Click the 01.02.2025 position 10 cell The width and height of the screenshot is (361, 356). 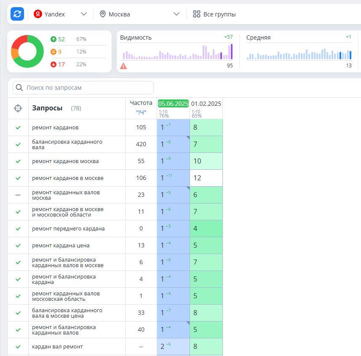click(x=206, y=161)
